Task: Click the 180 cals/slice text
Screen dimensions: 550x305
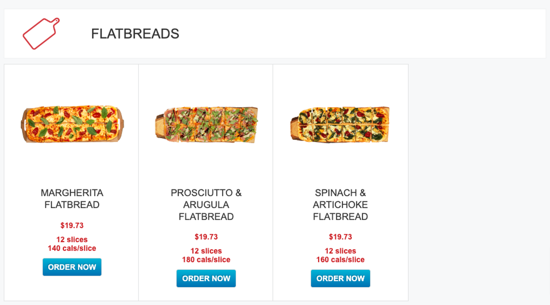Action: click(x=206, y=260)
